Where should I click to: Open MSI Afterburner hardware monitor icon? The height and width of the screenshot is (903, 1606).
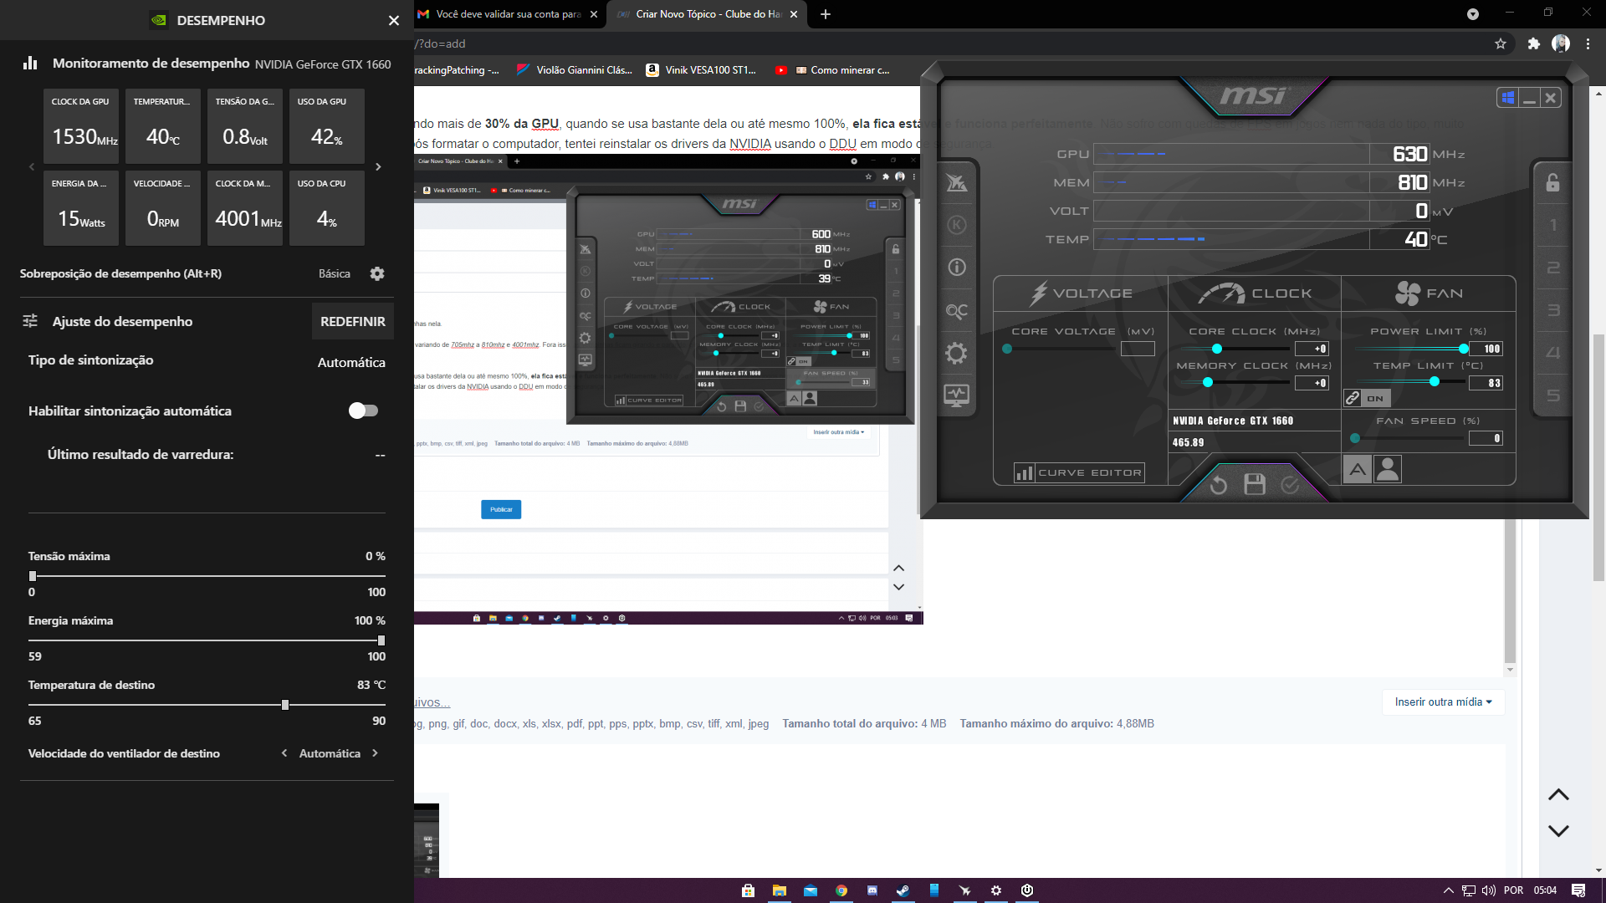957,395
